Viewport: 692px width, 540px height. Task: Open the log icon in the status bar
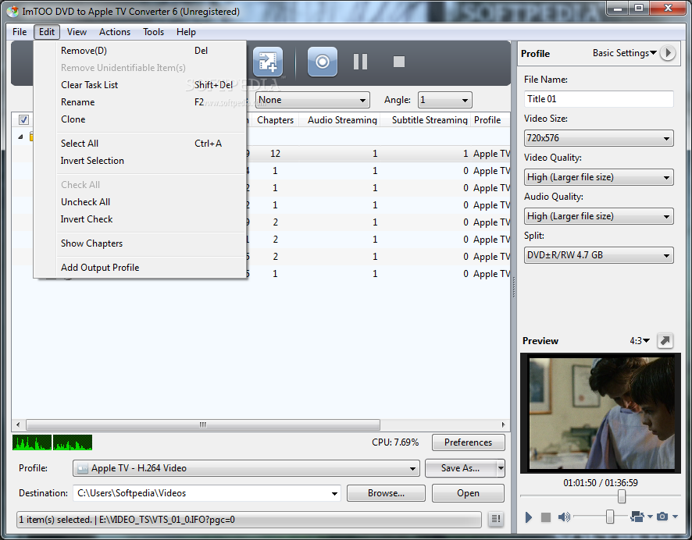496,519
